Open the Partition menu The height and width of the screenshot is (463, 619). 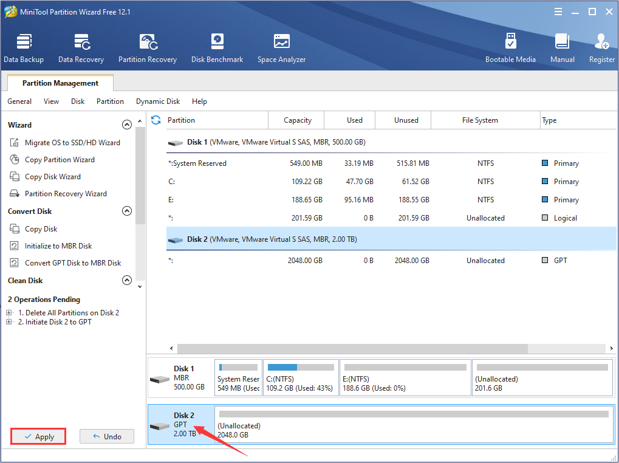pos(110,101)
